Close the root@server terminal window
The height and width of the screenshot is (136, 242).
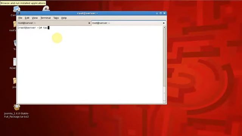pos(164,13)
